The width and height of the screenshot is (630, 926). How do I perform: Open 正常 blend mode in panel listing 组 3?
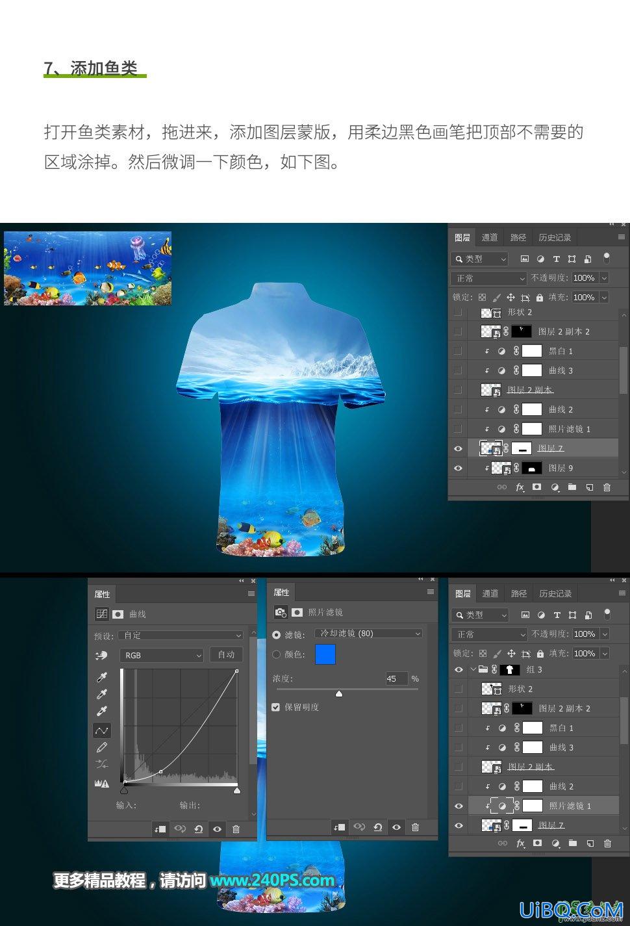489,634
